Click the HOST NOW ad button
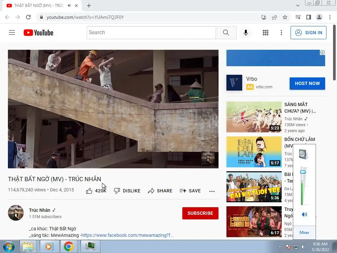 pyautogui.click(x=307, y=83)
